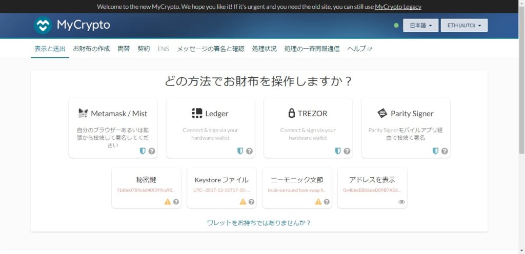Image resolution: width=525 pixels, height=254 pixels.
Task: Switch to the お財布の作成 tab
Action: [91, 49]
